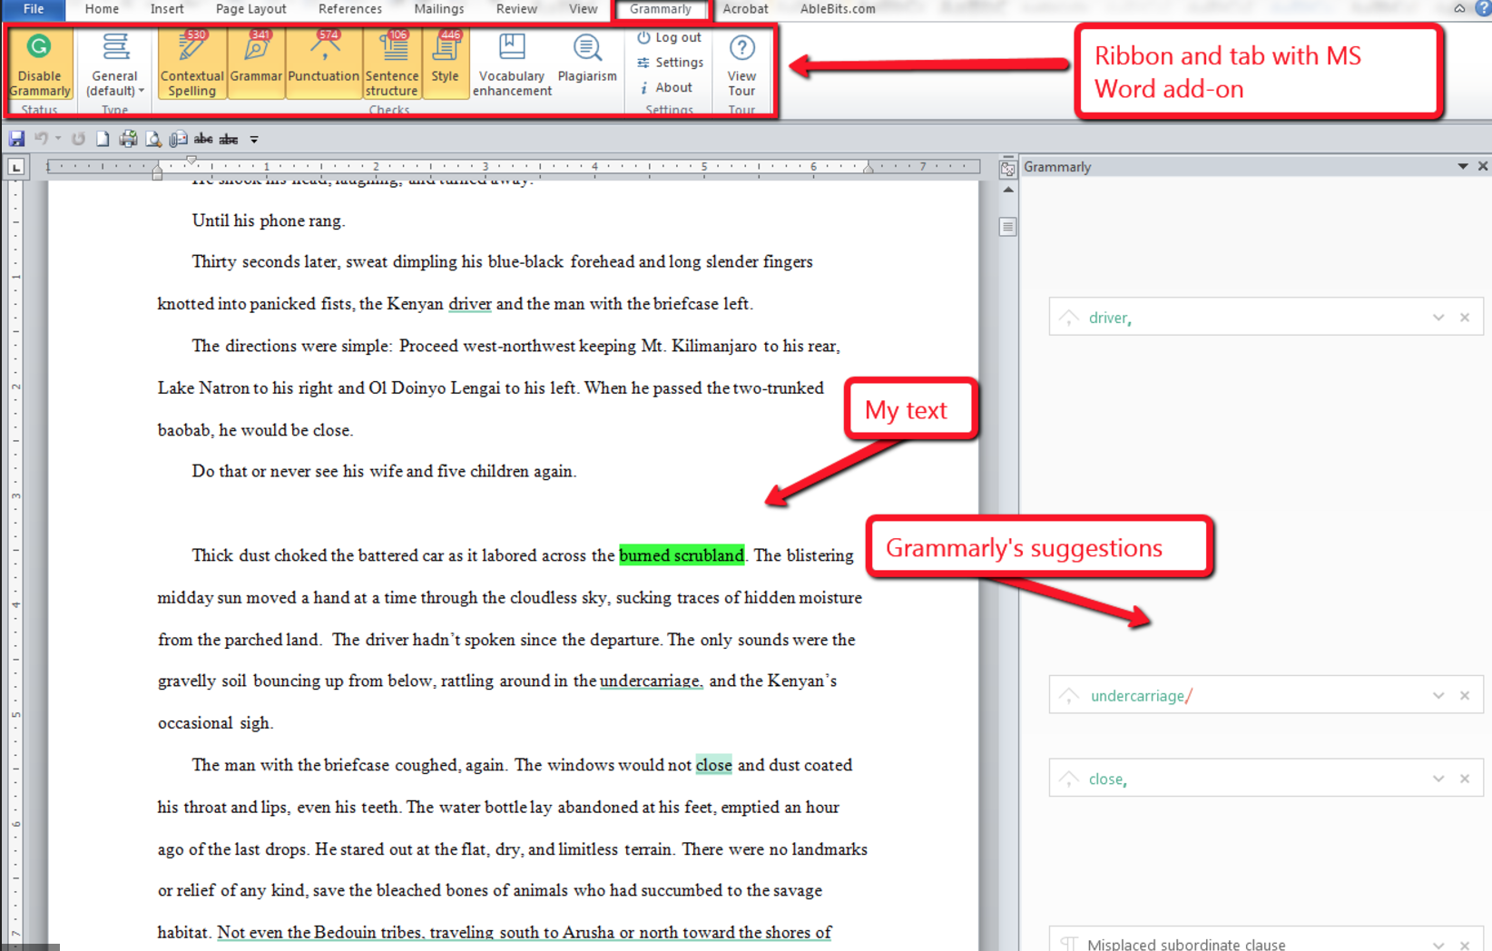Toggle Punctuation check
Viewport: 1492px width, 951px height.
click(x=324, y=64)
